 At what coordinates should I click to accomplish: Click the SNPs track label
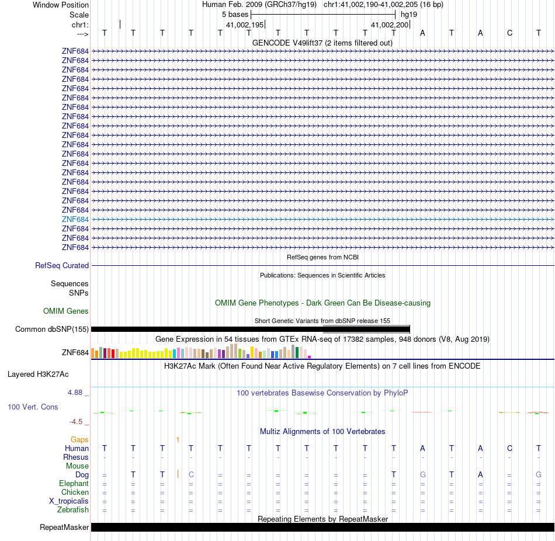pos(79,293)
